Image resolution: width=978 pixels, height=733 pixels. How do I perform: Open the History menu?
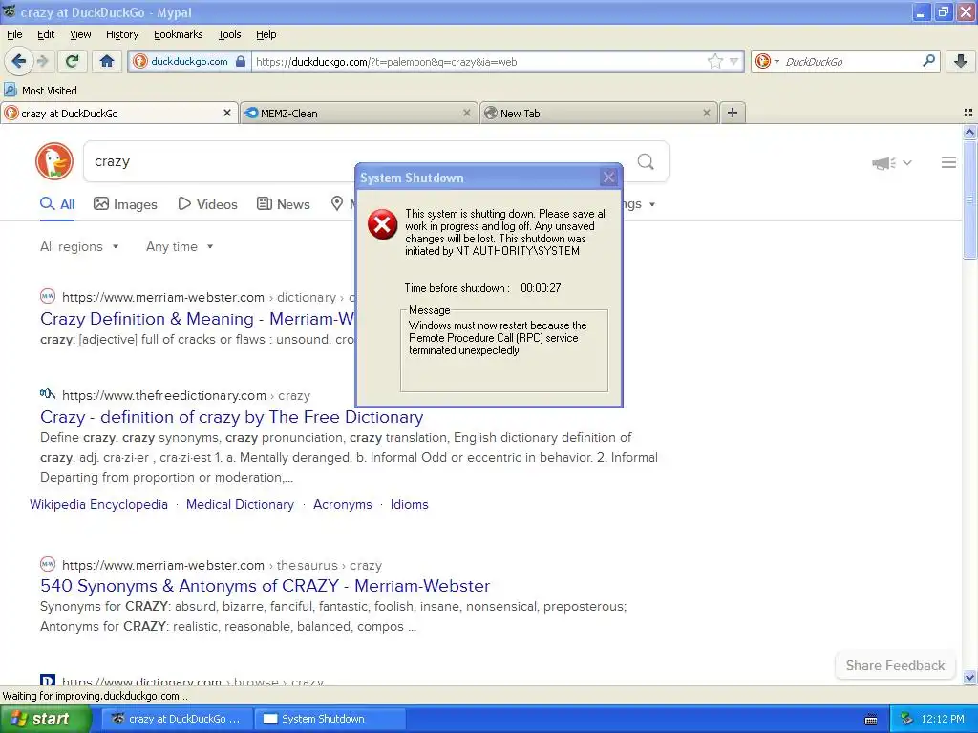[x=122, y=34]
